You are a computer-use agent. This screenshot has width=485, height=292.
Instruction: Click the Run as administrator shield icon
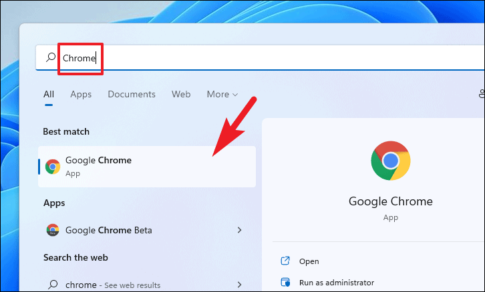(285, 283)
